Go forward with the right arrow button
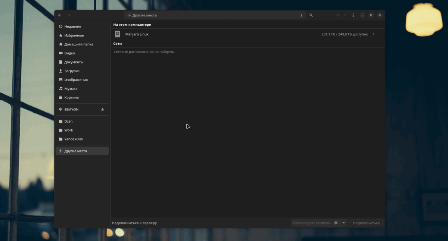The image size is (448, 241). 69,15
